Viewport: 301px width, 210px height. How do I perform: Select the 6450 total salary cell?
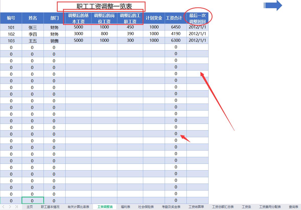(176, 27)
